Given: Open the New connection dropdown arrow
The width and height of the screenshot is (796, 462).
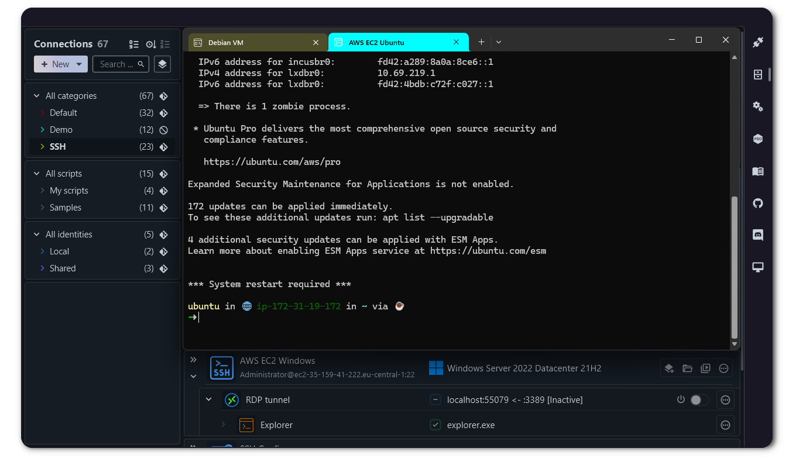Looking at the screenshot, I should point(79,64).
